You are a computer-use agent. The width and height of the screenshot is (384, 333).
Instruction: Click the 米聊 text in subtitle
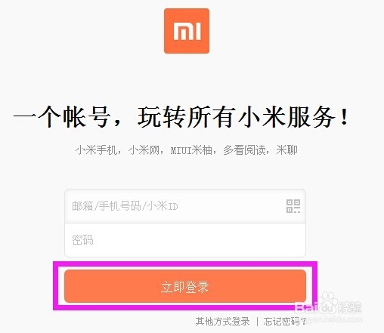point(286,150)
